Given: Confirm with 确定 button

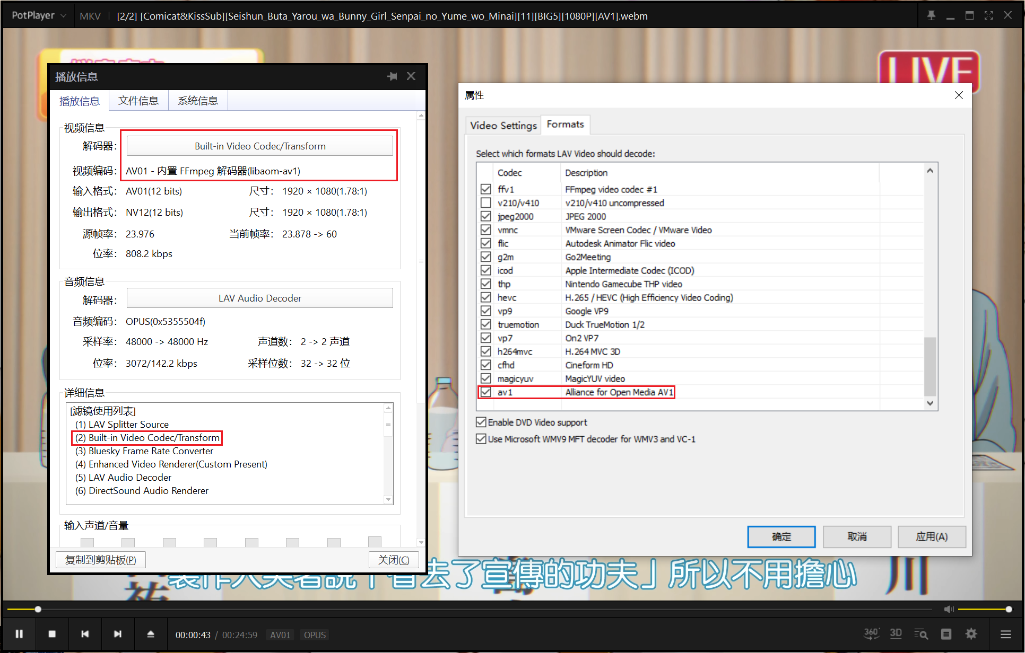Looking at the screenshot, I should [781, 536].
